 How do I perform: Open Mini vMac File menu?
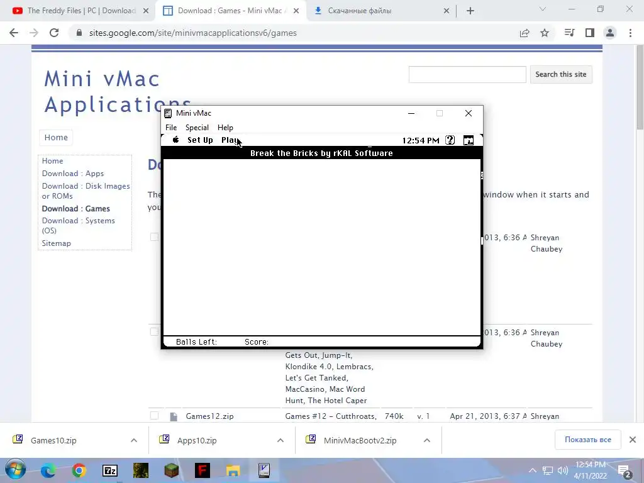(x=171, y=127)
